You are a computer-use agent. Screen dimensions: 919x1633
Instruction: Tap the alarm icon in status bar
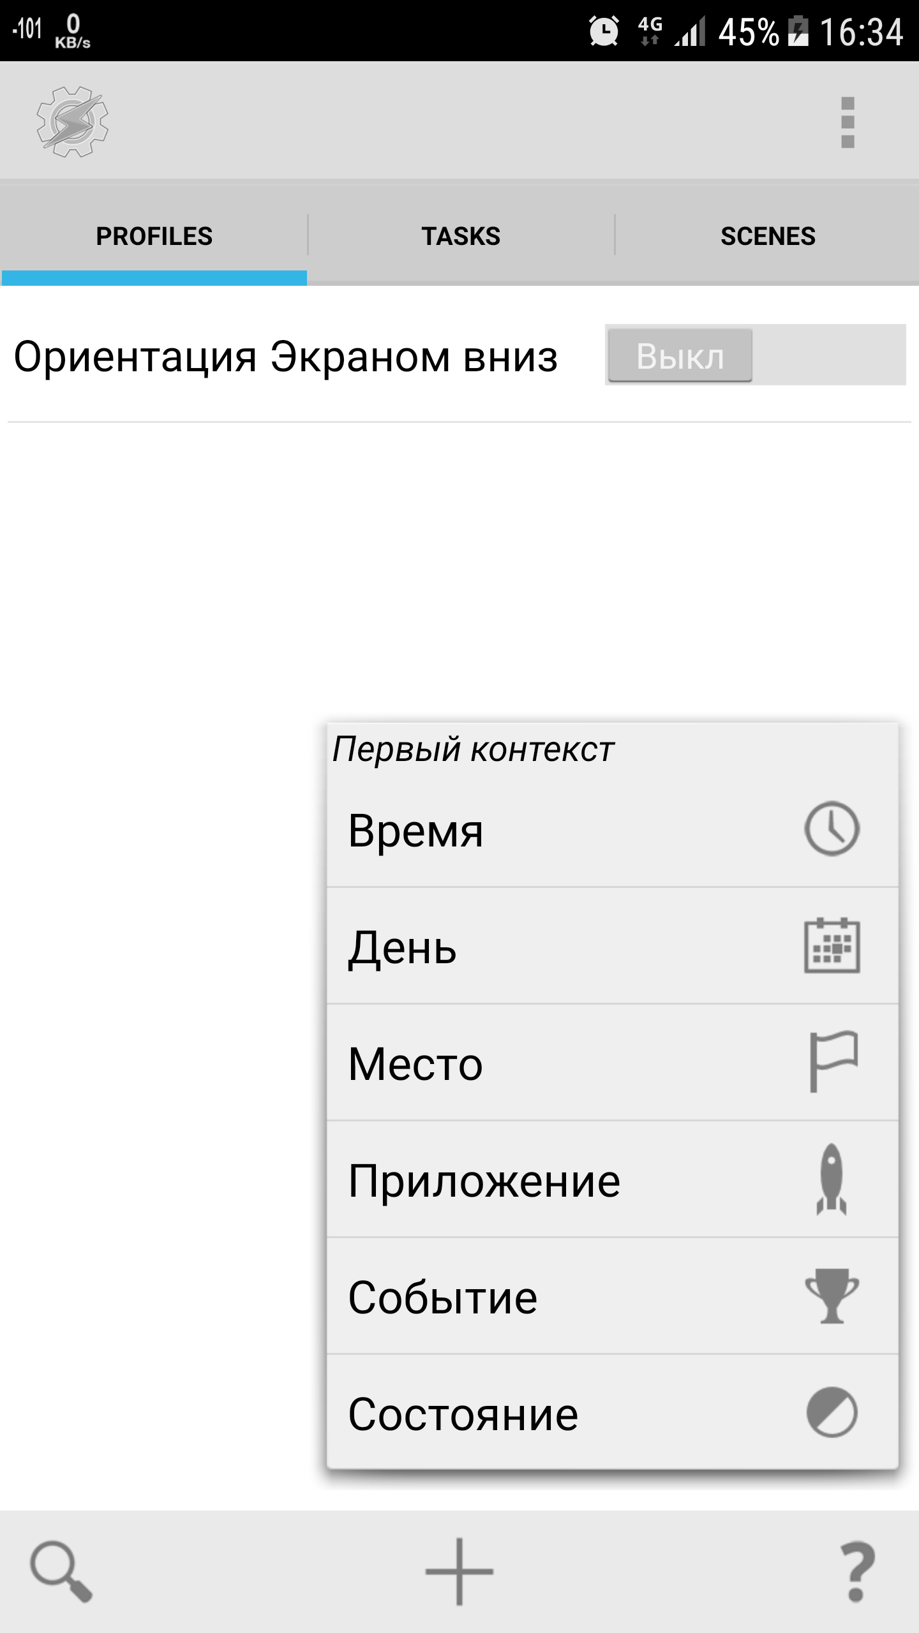tap(603, 31)
